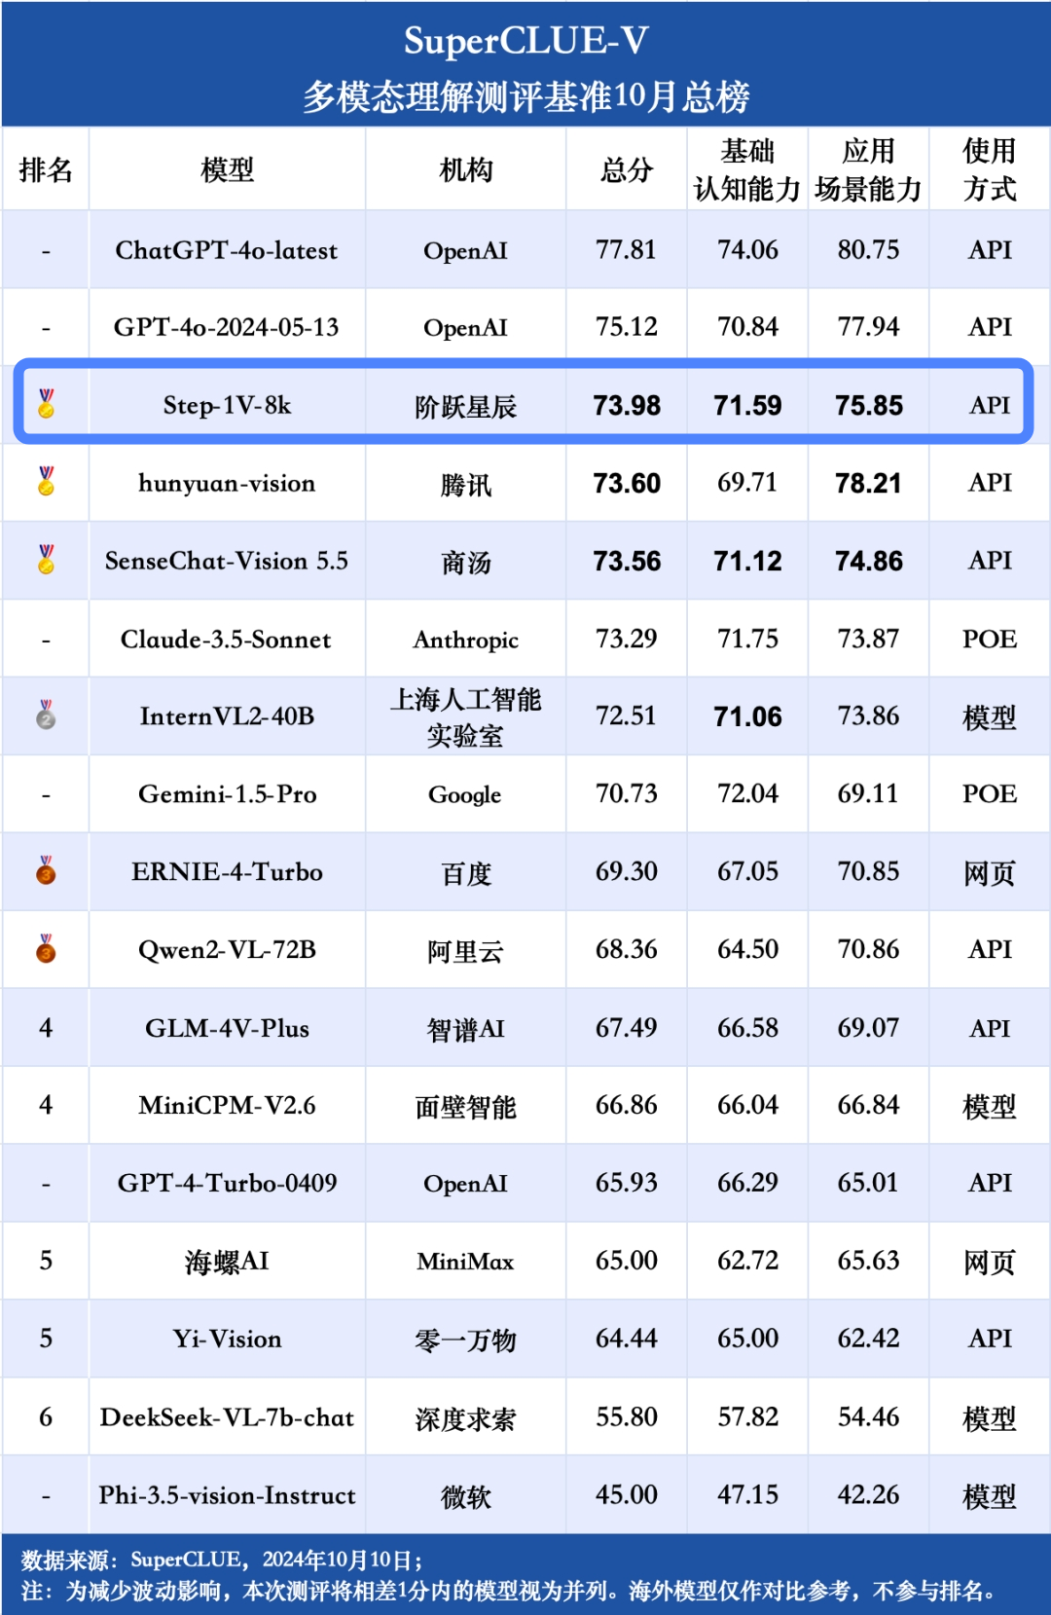
Task: Click the hunyuan-vision model cell
Action: pos(227,483)
